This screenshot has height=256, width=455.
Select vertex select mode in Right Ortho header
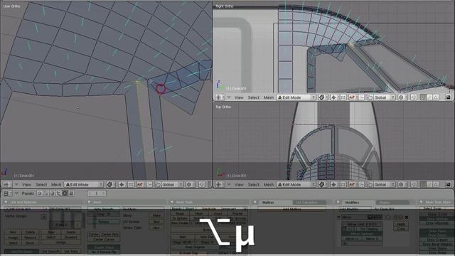tap(423, 97)
